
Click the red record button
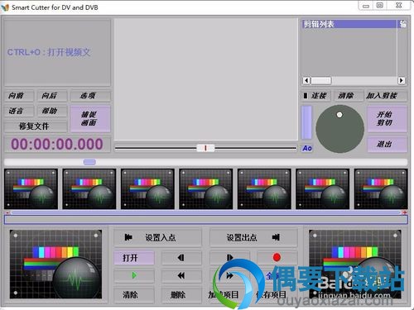tap(277, 257)
